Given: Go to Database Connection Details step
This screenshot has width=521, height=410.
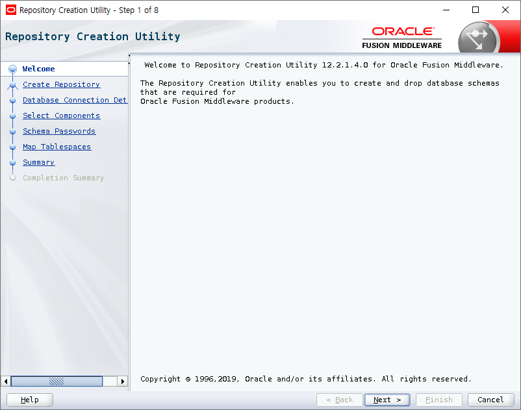Looking at the screenshot, I should click(75, 100).
